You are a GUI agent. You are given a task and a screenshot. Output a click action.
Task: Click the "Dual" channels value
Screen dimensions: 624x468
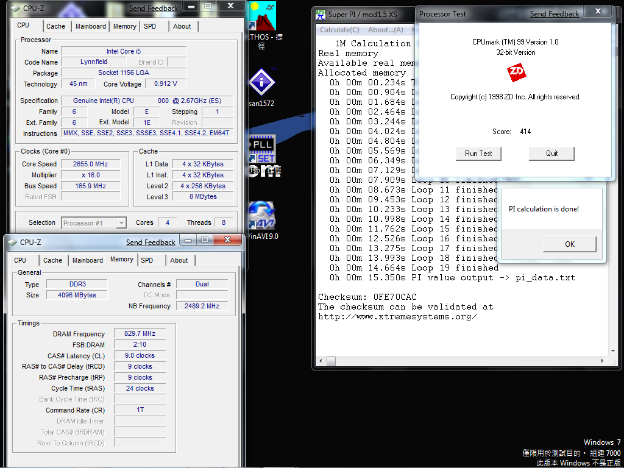coord(202,284)
